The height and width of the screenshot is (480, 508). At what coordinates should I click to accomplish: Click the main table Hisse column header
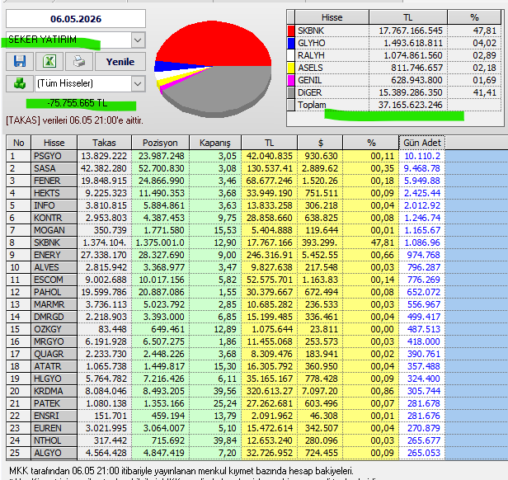click(54, 143)
